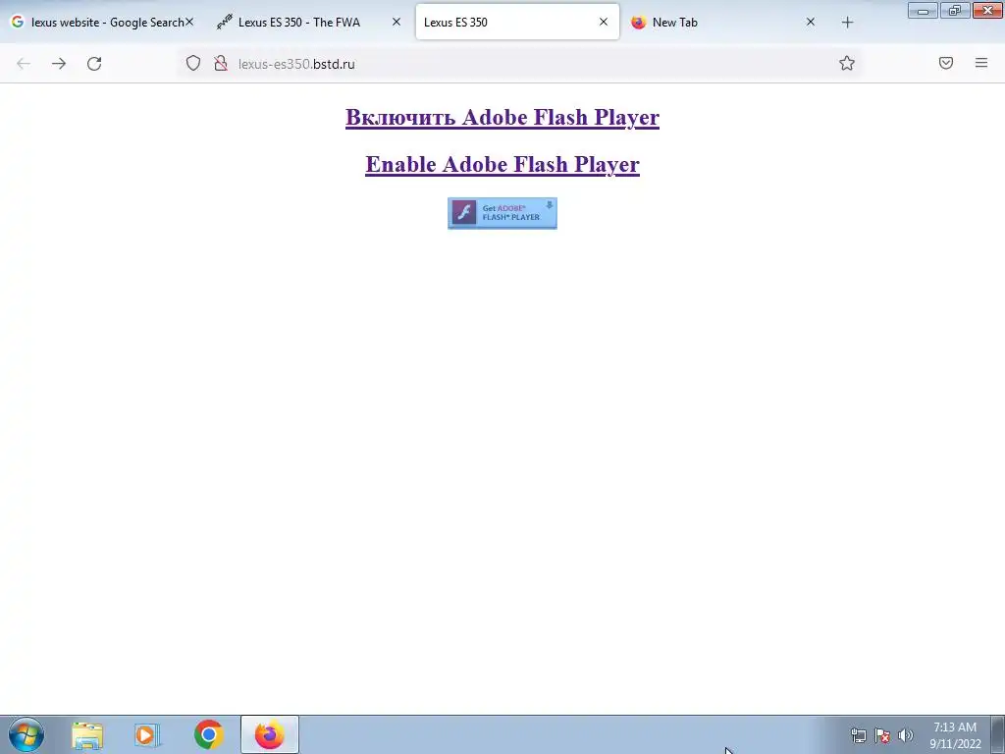Open the network tray icon

coord(858,735)
